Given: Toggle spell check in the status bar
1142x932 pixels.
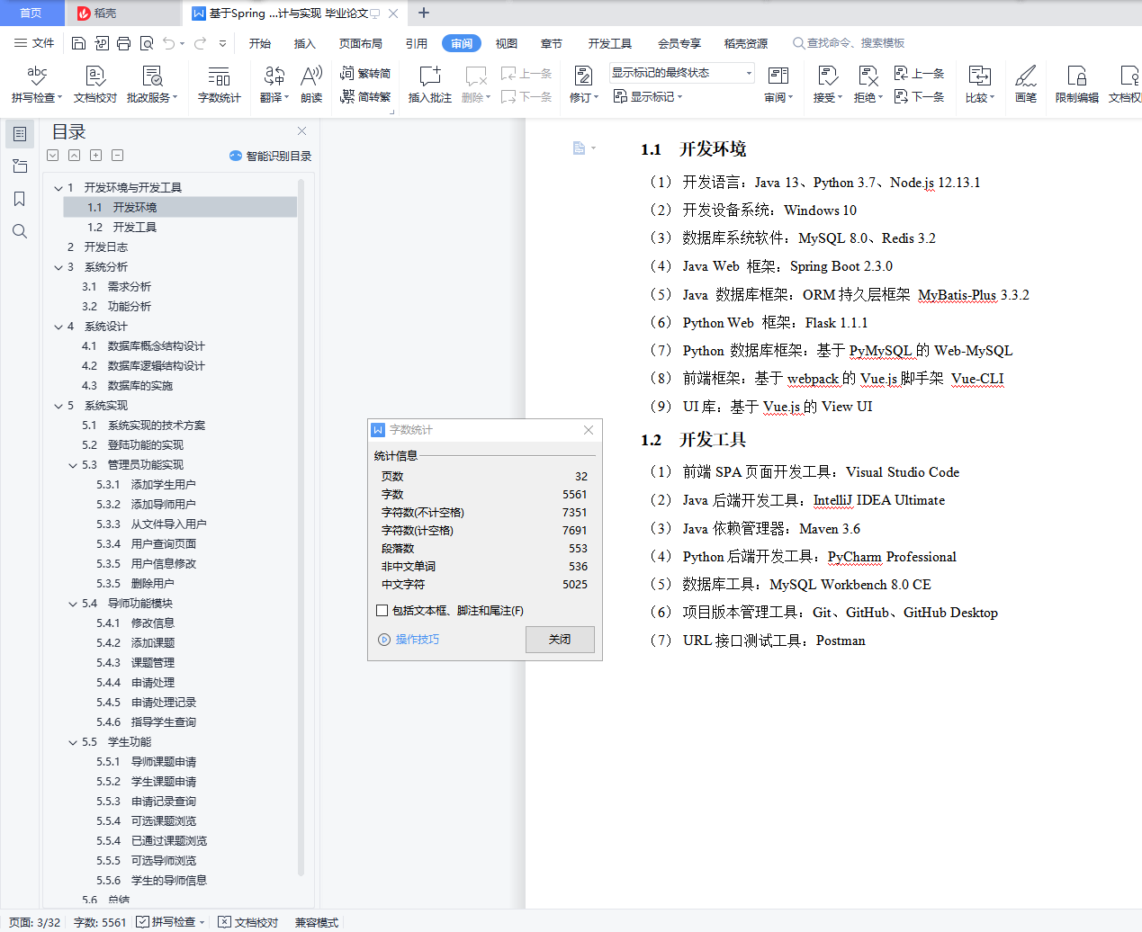Looking at the screenshot, I should point(171,922).
